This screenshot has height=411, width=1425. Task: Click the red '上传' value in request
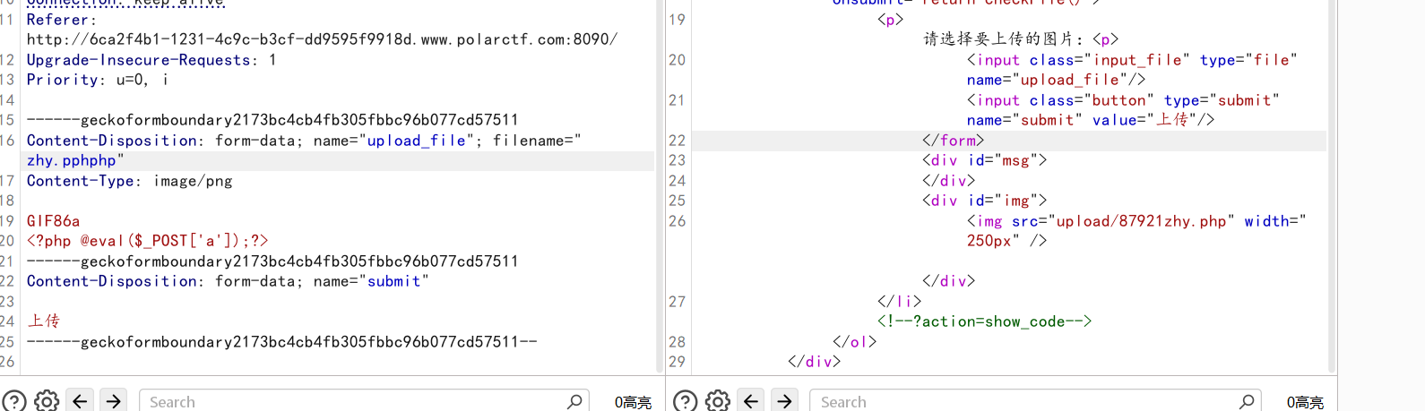click(44, 321)
